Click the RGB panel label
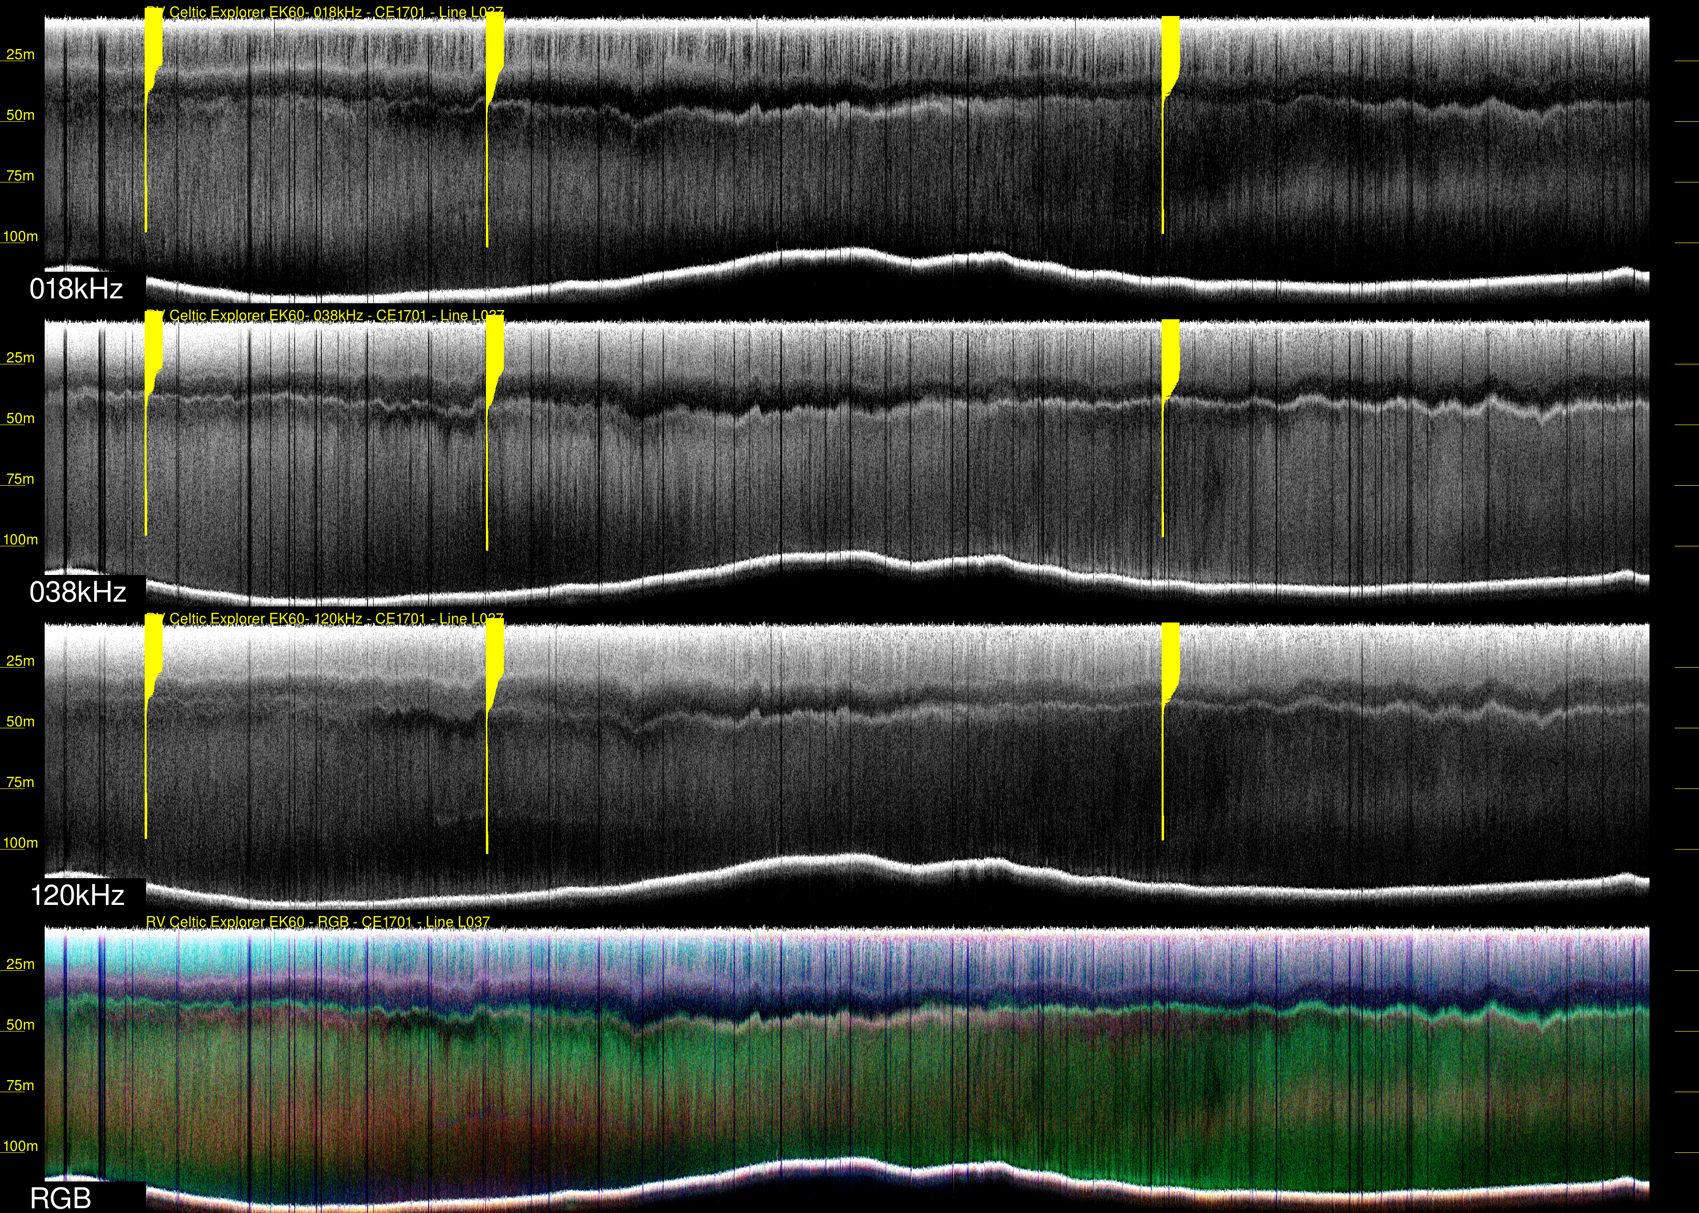This screenshot has height=1213, width=1699. 61,1198
